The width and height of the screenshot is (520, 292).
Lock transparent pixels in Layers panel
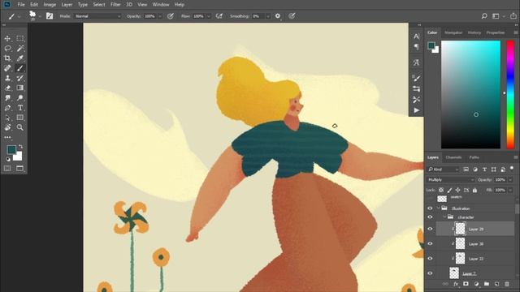[x=441, y=190]
